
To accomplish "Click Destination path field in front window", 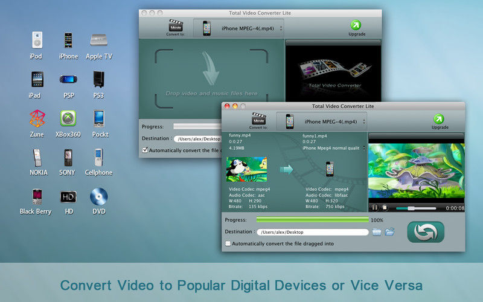I will click(313, 232).
